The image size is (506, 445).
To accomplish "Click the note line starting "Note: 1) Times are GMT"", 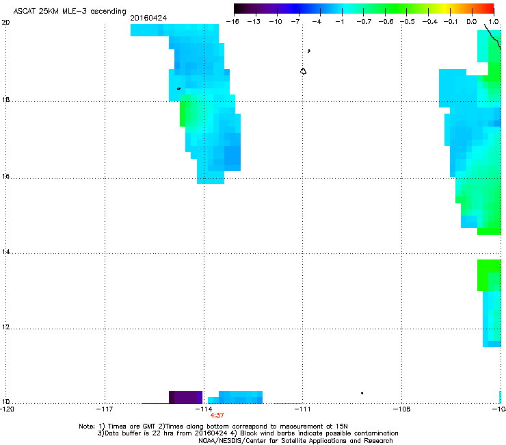I will (213, 427).
